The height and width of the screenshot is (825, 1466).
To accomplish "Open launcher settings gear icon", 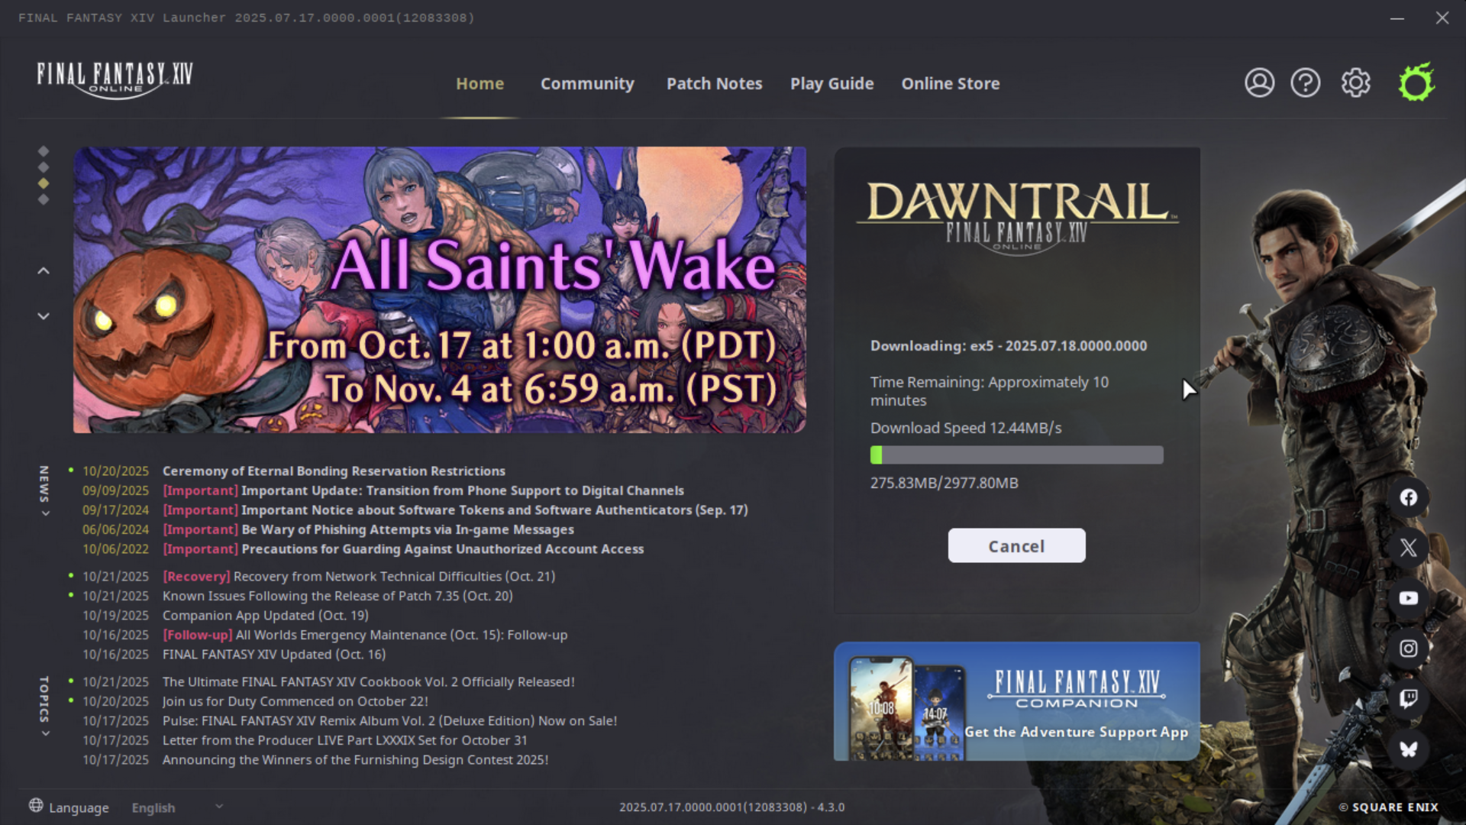I will tap(1355, 82).
